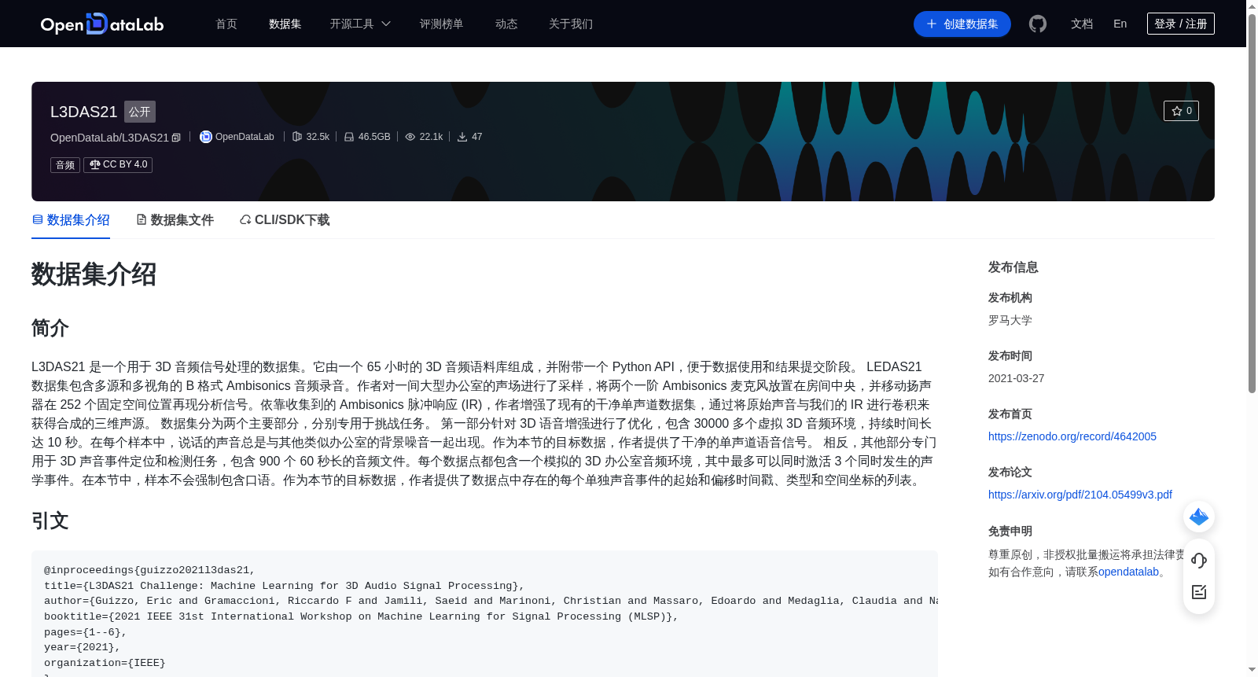Viewport: 1258px width, 677px height.
Task: Click the opendatalab contact link
Action: tap(1128, 572)
